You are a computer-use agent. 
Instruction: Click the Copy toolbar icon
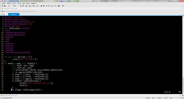point(21,6)
